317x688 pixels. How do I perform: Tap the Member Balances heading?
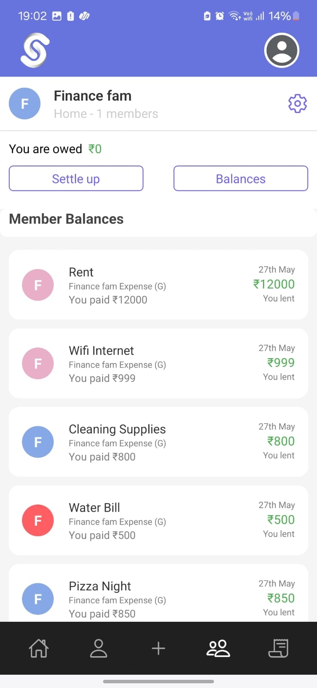(66, 219)
